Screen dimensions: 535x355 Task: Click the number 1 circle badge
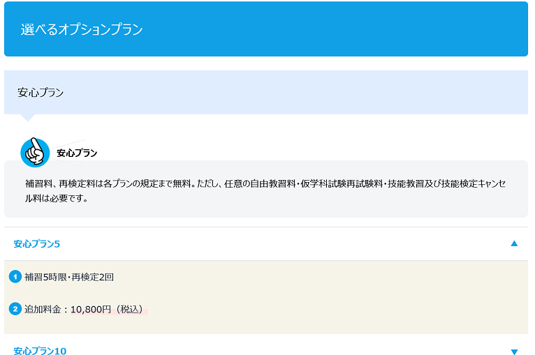pos(15,277)
